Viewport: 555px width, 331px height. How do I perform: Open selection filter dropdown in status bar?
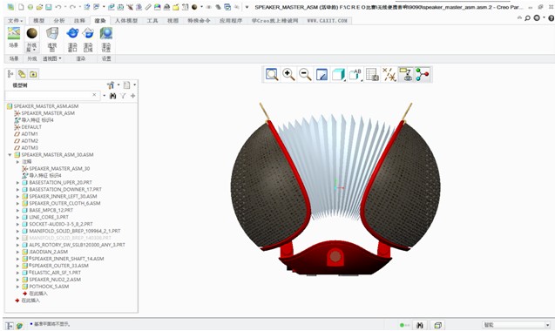pos(547,325)
